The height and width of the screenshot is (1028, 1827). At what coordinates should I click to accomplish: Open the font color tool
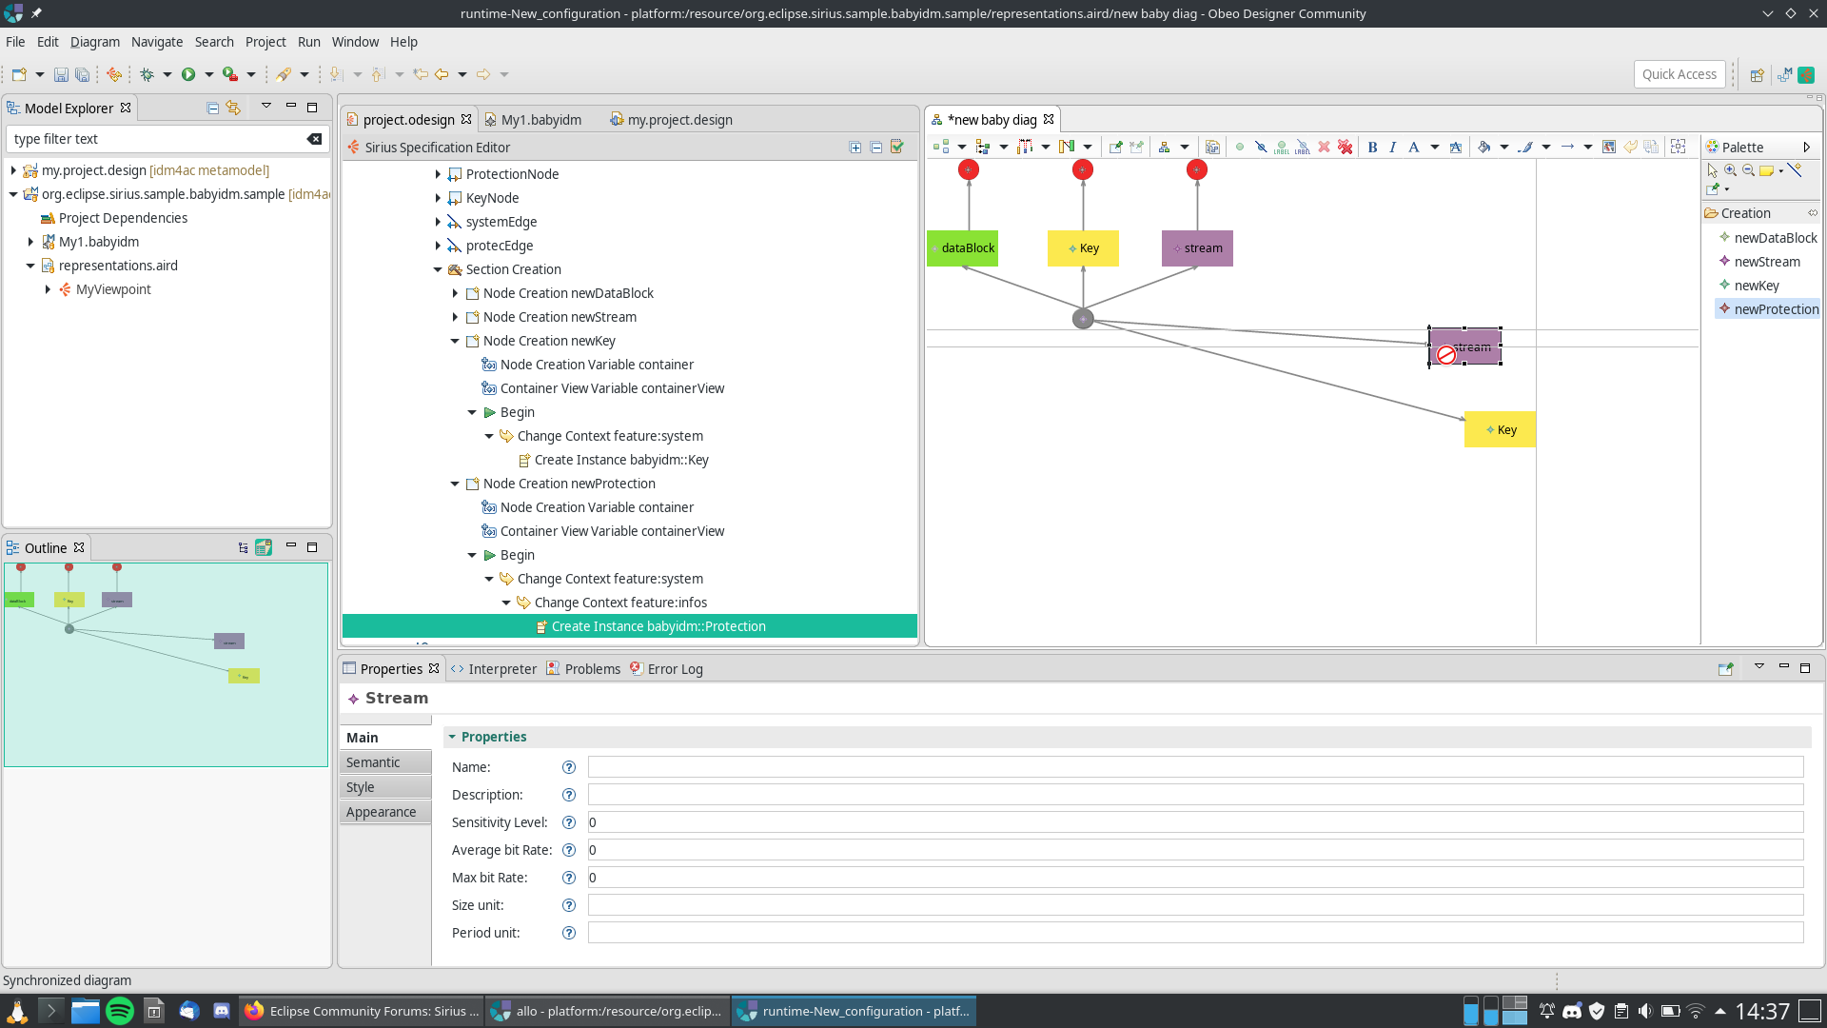1414,147
